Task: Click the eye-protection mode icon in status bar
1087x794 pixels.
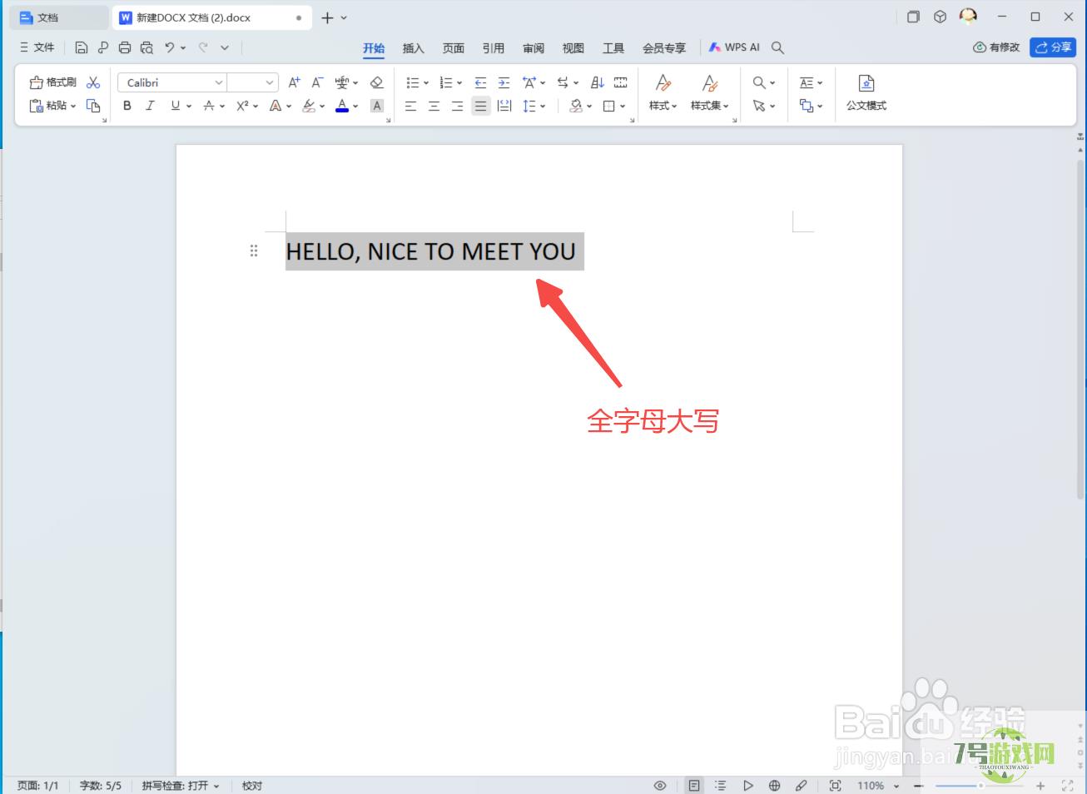Action: (660, 786)
